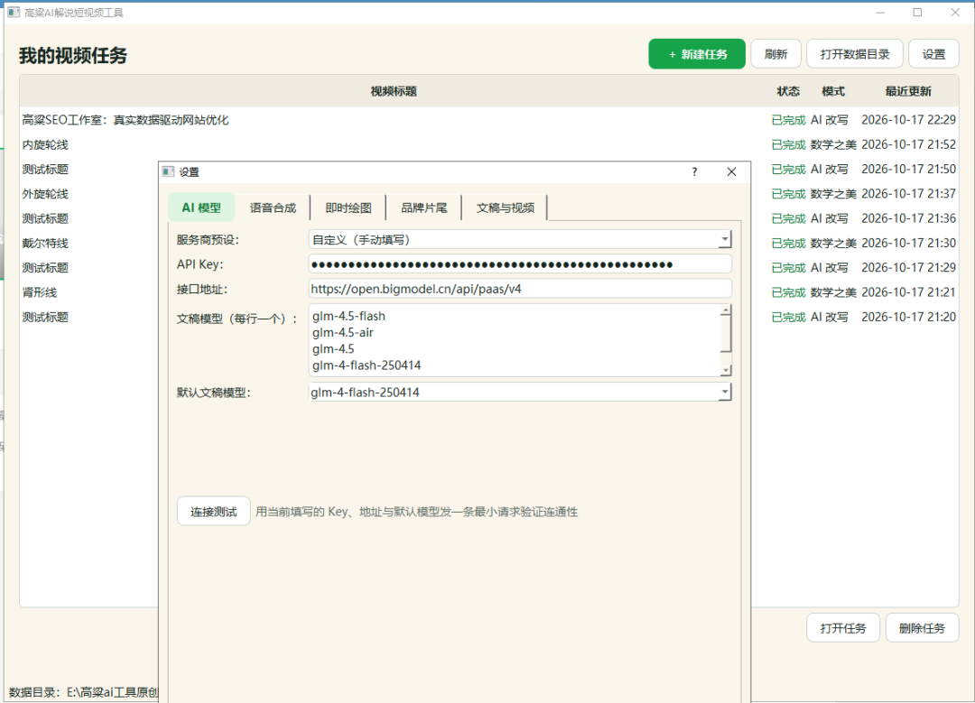Click the 最近更新 column header
This screenshot has width=975, height=703.
(x=908, y=91)
